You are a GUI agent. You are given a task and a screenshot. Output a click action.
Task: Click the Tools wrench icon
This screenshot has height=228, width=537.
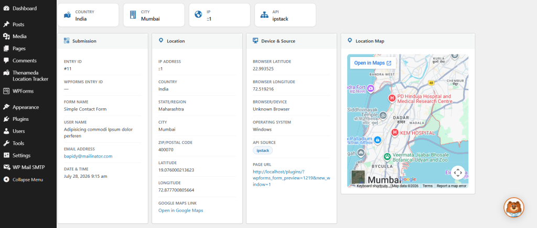[x=6, y=143]
